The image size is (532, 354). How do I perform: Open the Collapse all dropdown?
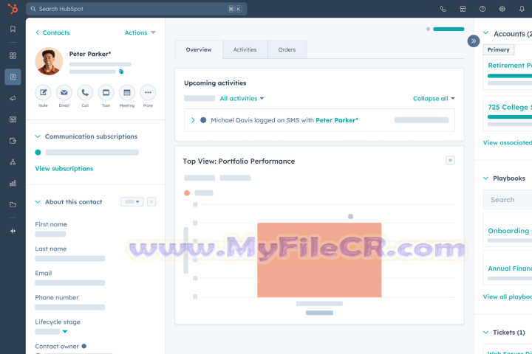click(434, 99)
